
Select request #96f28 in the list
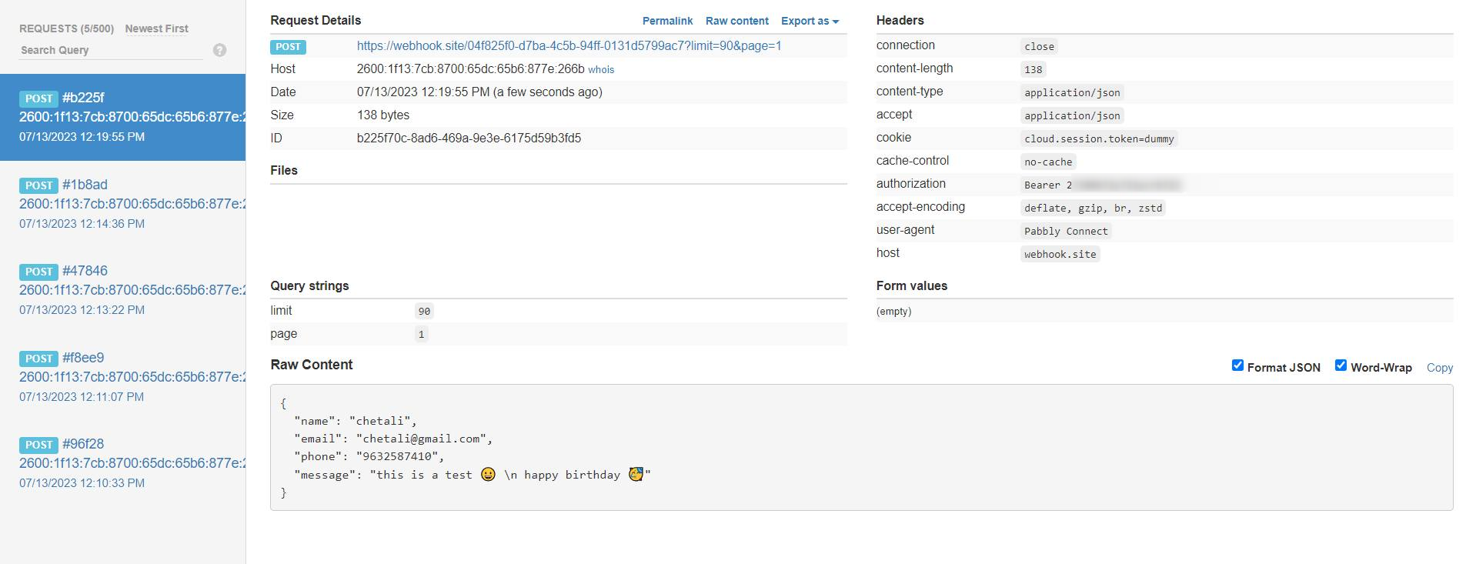(x=123, y=463)
